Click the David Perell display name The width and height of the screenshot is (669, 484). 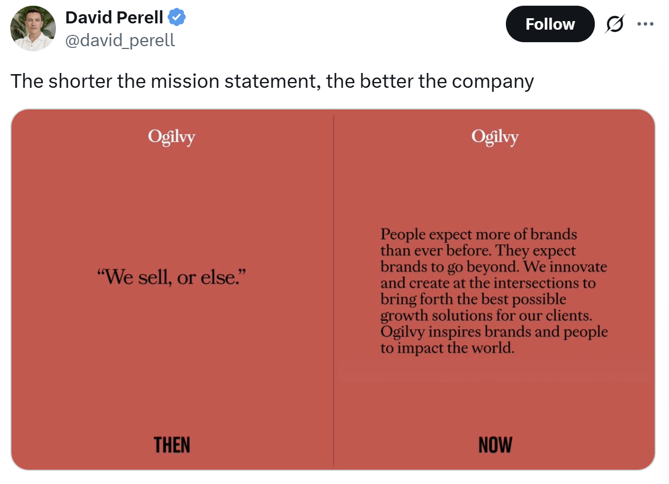114,18
